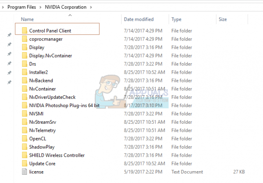Open the Control Panel Client folder icon
The height and width of the screenshot is (183, 263).
25,31
